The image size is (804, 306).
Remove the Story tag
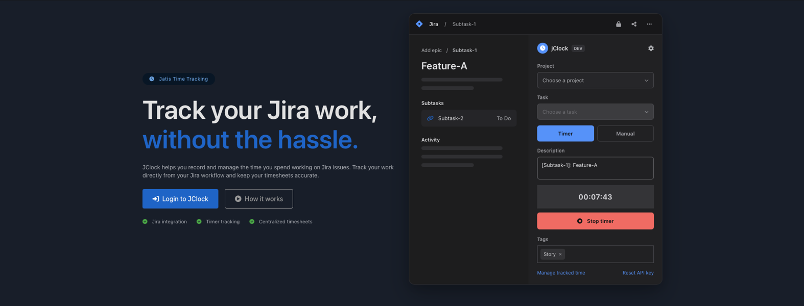tap(560, 254)
